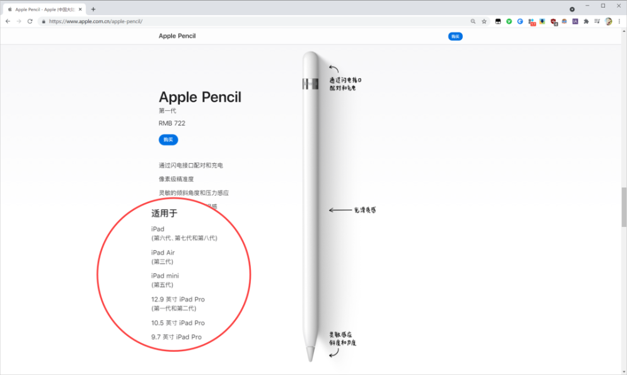Open a new tab with the plus button

pyautogui.click(x=93, y=9)
